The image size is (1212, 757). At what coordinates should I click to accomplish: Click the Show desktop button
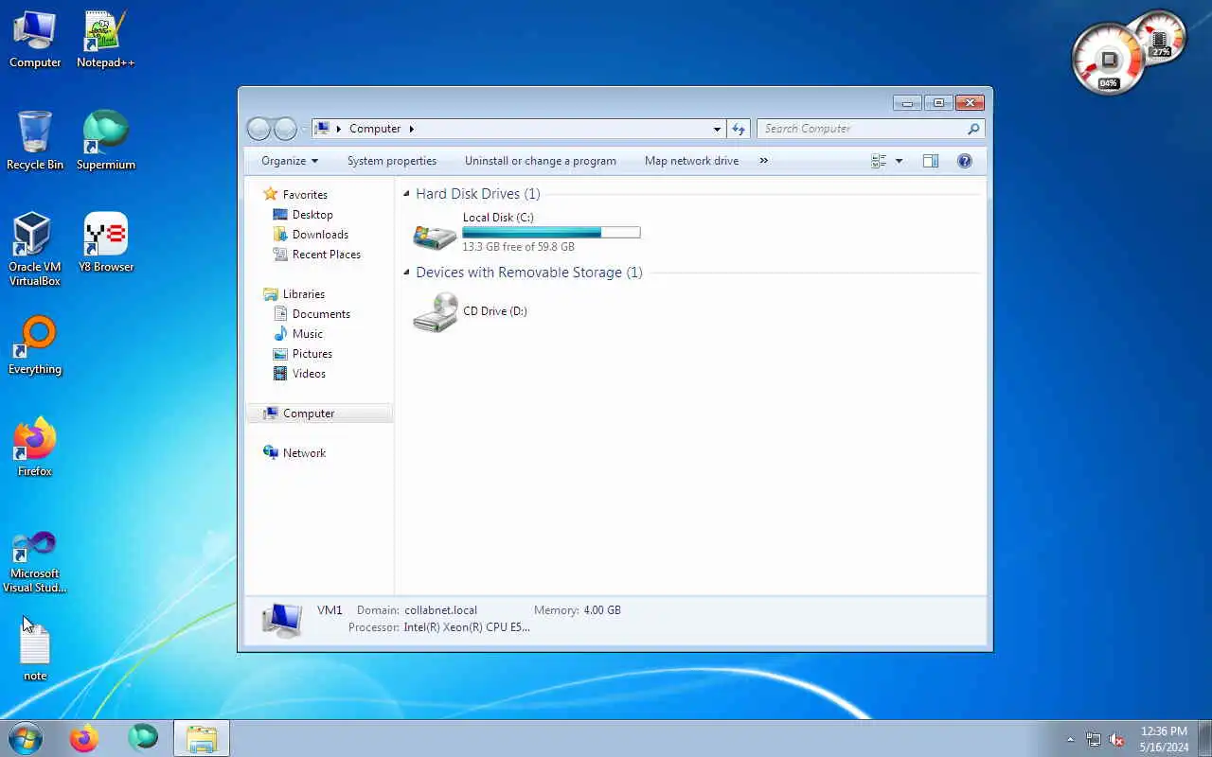tap(1204, 738)
